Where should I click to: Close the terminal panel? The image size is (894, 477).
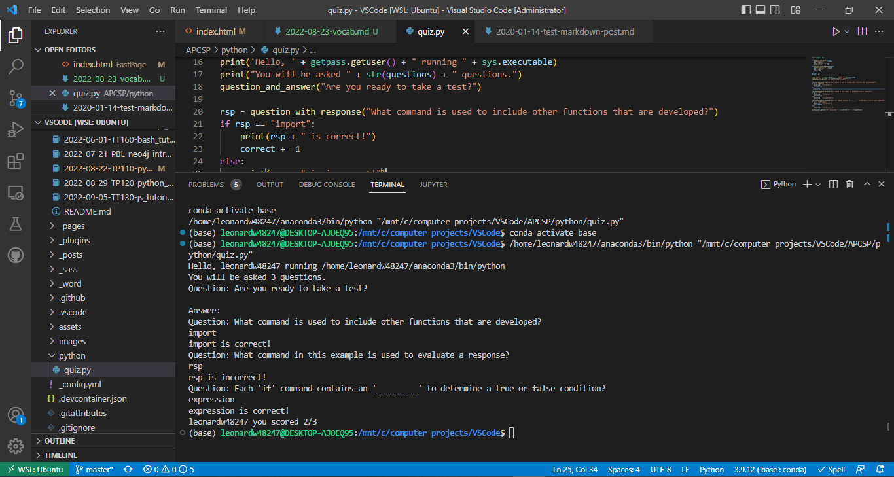[x=882, y=185]
